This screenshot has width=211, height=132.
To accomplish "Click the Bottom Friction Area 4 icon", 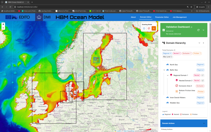I will coord(177,92).
